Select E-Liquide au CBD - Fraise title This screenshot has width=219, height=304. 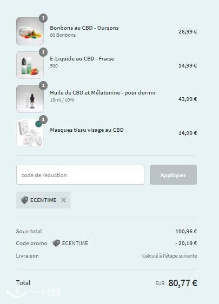82,58
